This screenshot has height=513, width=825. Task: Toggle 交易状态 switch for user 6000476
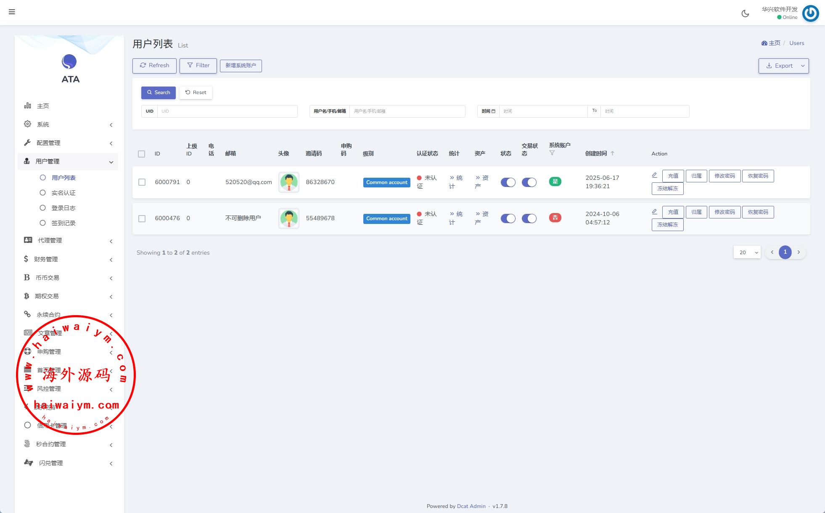pos(529,218)
